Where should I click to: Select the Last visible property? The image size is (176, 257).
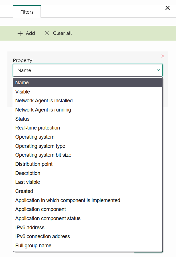28,182
